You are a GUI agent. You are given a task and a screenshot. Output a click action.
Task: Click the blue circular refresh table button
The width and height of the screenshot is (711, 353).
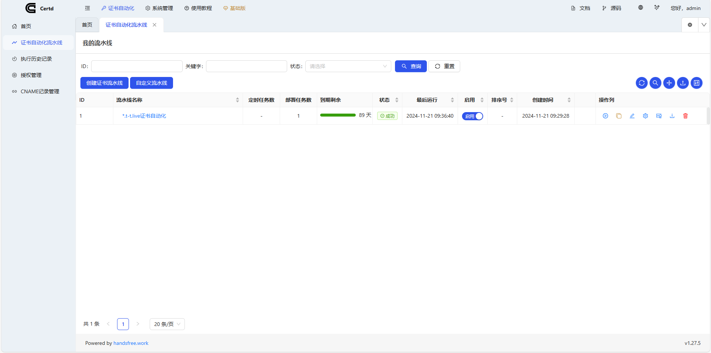[641, 83]
